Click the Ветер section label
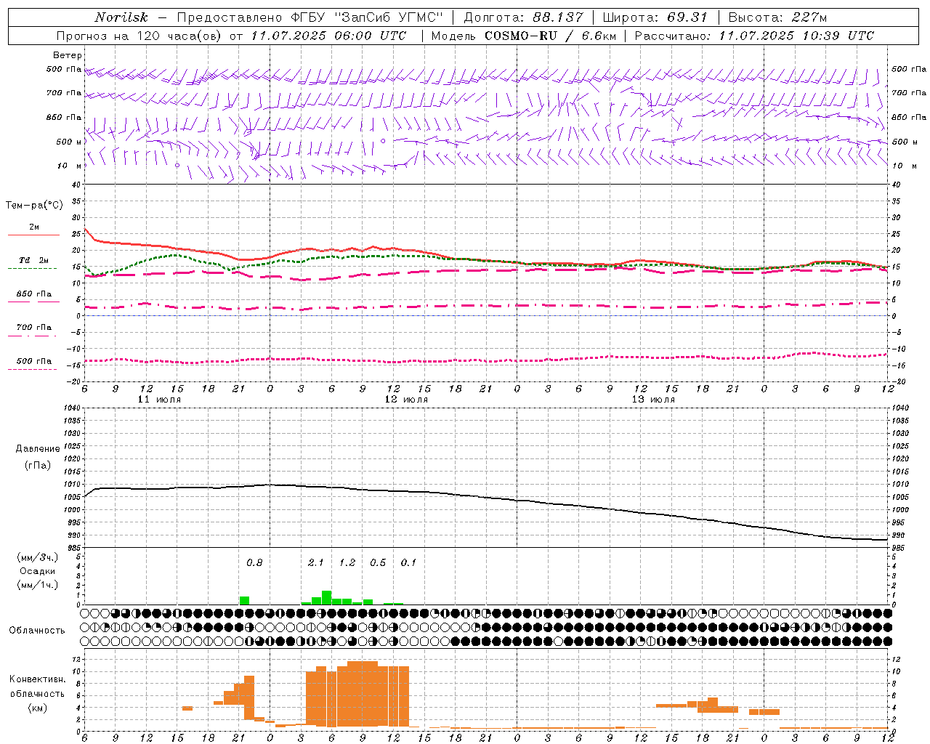 click(68, 55)
